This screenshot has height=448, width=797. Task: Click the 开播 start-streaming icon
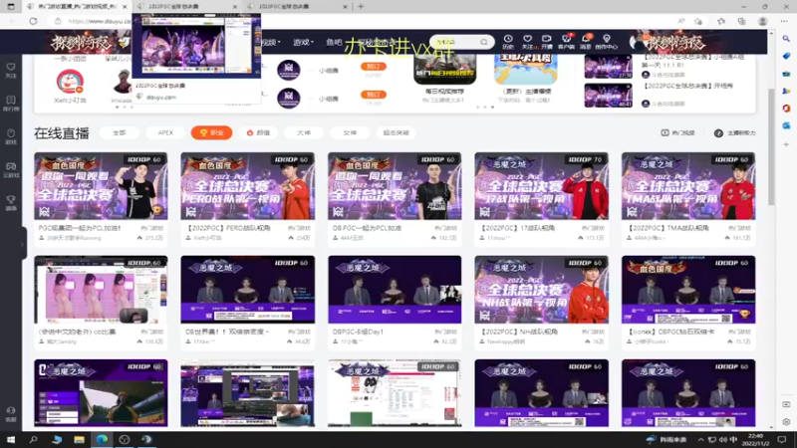546,42
